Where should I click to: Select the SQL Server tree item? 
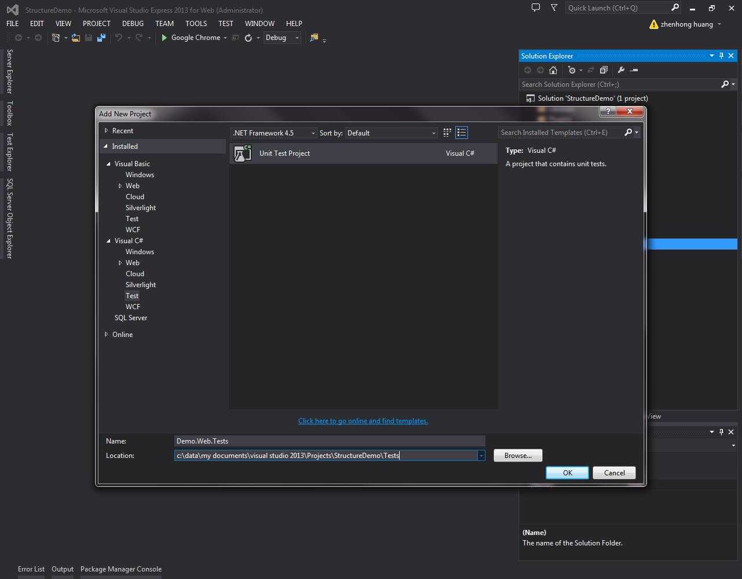[x=131, y=318]
